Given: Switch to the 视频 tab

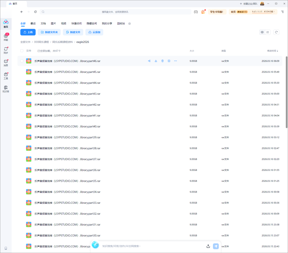Looking at the screenshot, I should point(64,24).
